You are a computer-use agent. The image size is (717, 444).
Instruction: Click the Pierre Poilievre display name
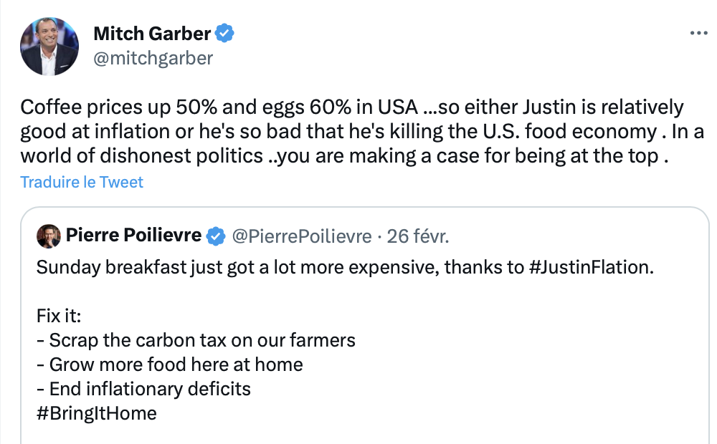coord(134,235)
